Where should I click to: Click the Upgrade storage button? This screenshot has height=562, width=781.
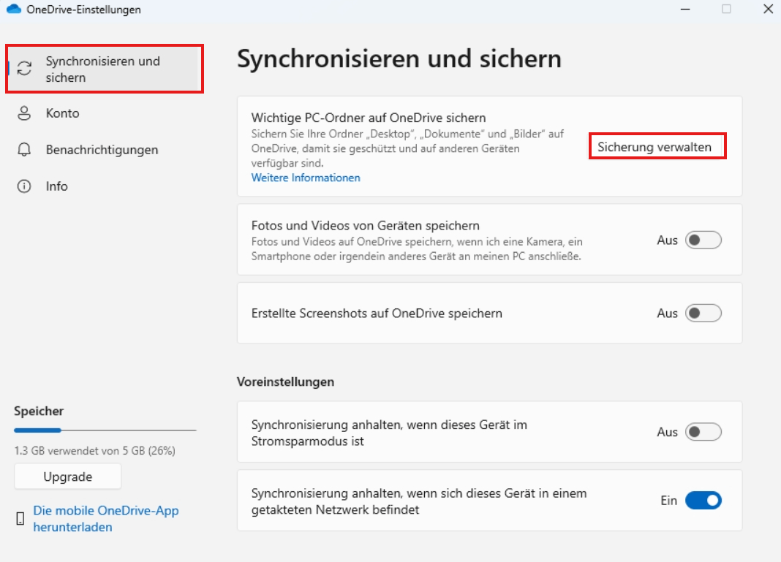(68, 476)
